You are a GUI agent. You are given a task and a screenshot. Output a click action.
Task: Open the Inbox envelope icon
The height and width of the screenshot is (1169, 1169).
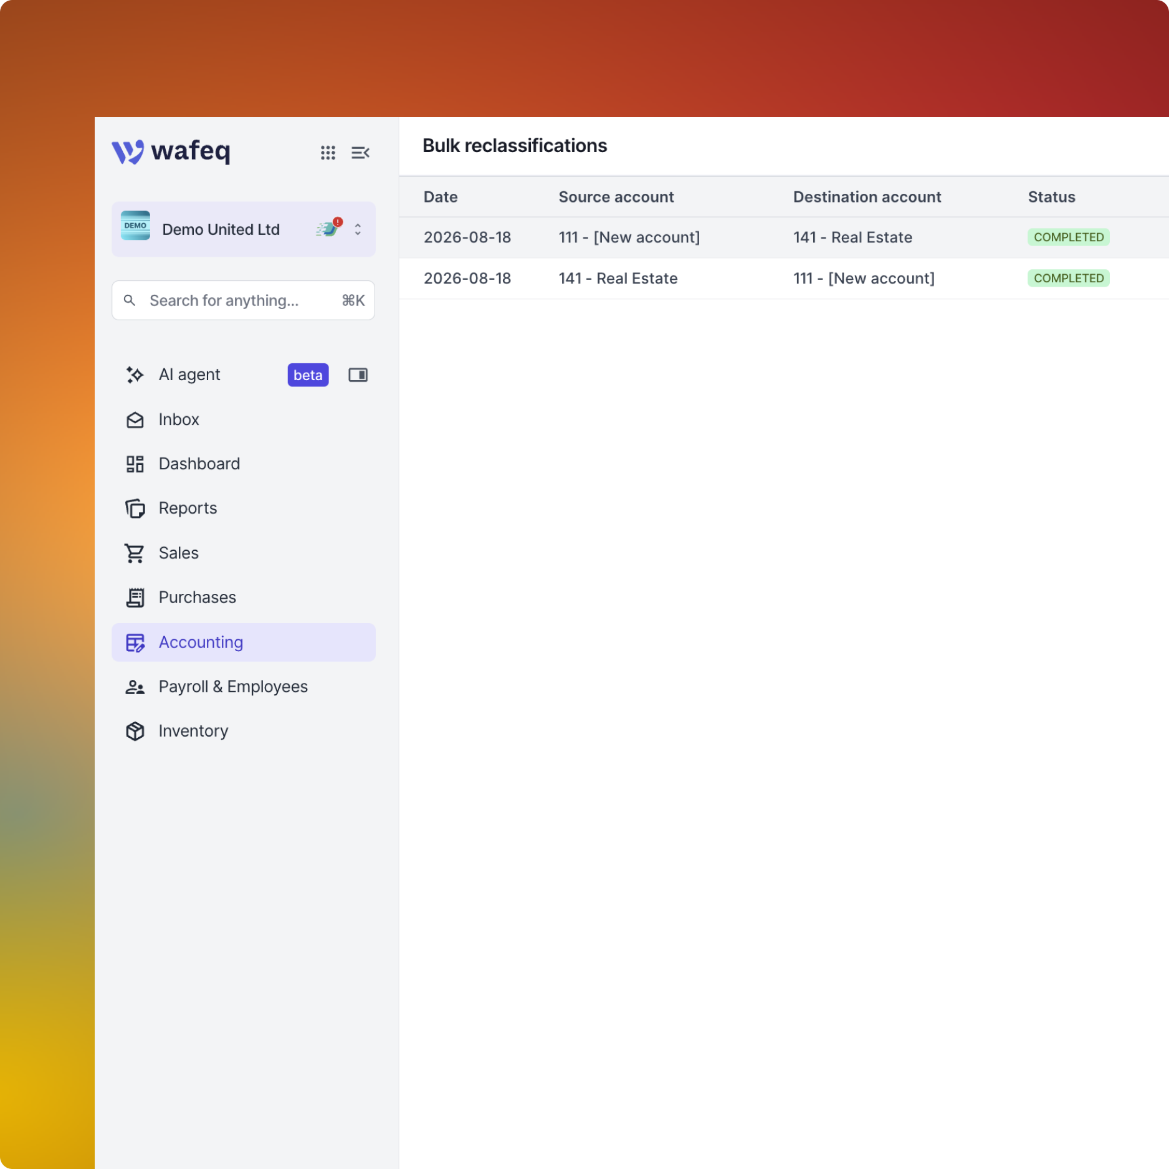(135, 420)
